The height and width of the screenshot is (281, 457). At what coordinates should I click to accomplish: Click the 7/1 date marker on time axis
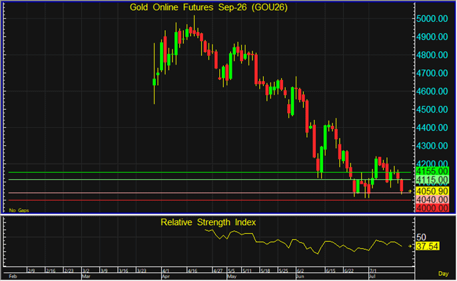(x=372, y=271)
